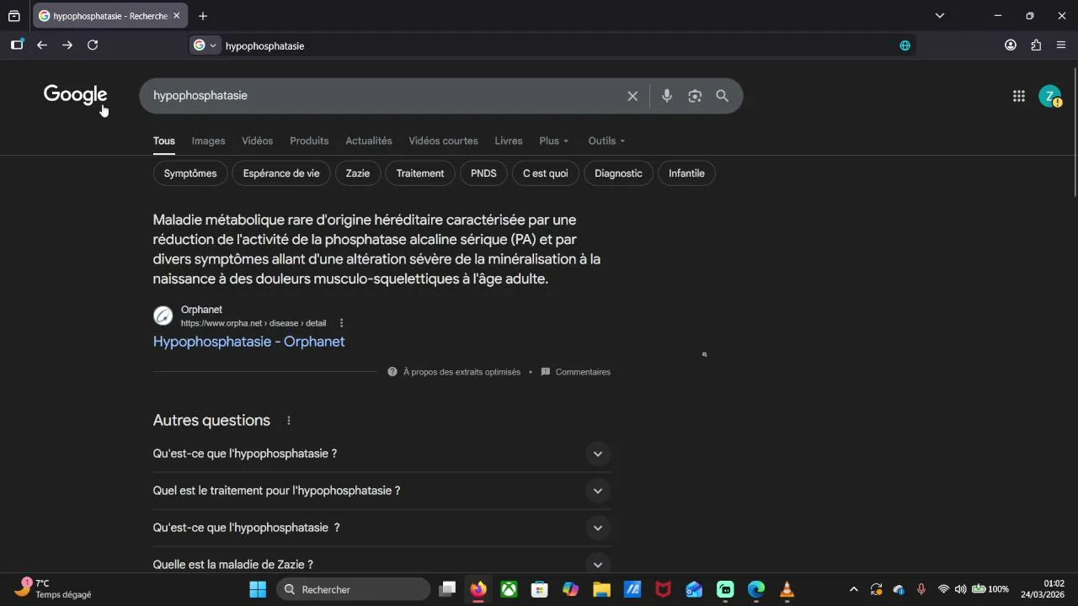Viewport: 1078px width, 606px height.
Task: Go forward with the browser forward arrow
Action: tap(67, 45)
